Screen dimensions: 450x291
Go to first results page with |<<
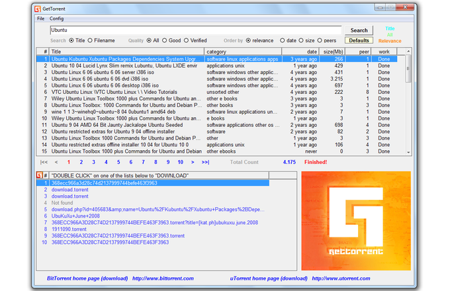pos(44,162)
